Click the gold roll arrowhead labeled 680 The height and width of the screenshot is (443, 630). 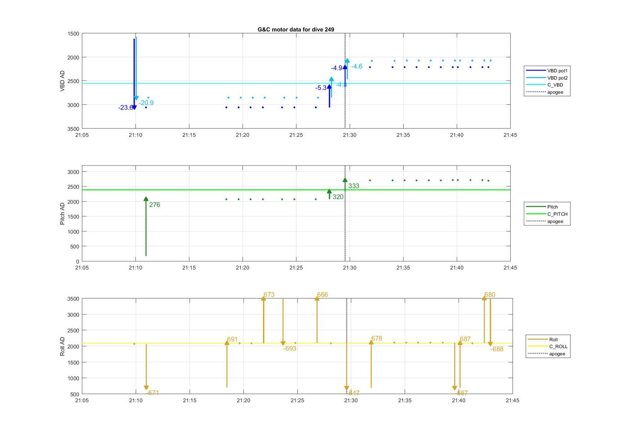tap(485, 298)
